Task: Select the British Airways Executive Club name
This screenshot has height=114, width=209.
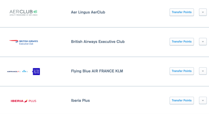Action: (98, 42)
